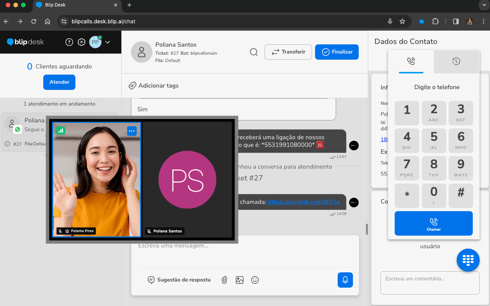Open the curtlink.com call link
The image size is (490, 306).
(x=304, y=202)
